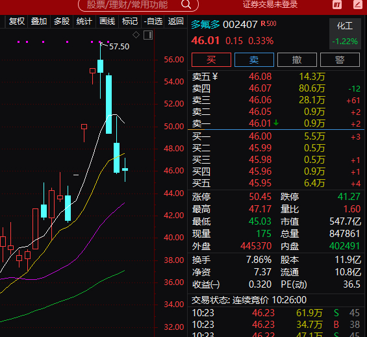Select the 卖一 price 46.01
Viewport: 367px width, 337px height.
click(x=260, y=123)
